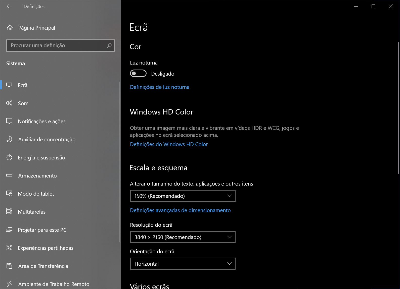Go to Notificações e ações
The image size is (400, 289).
click(x=60, y=121)
